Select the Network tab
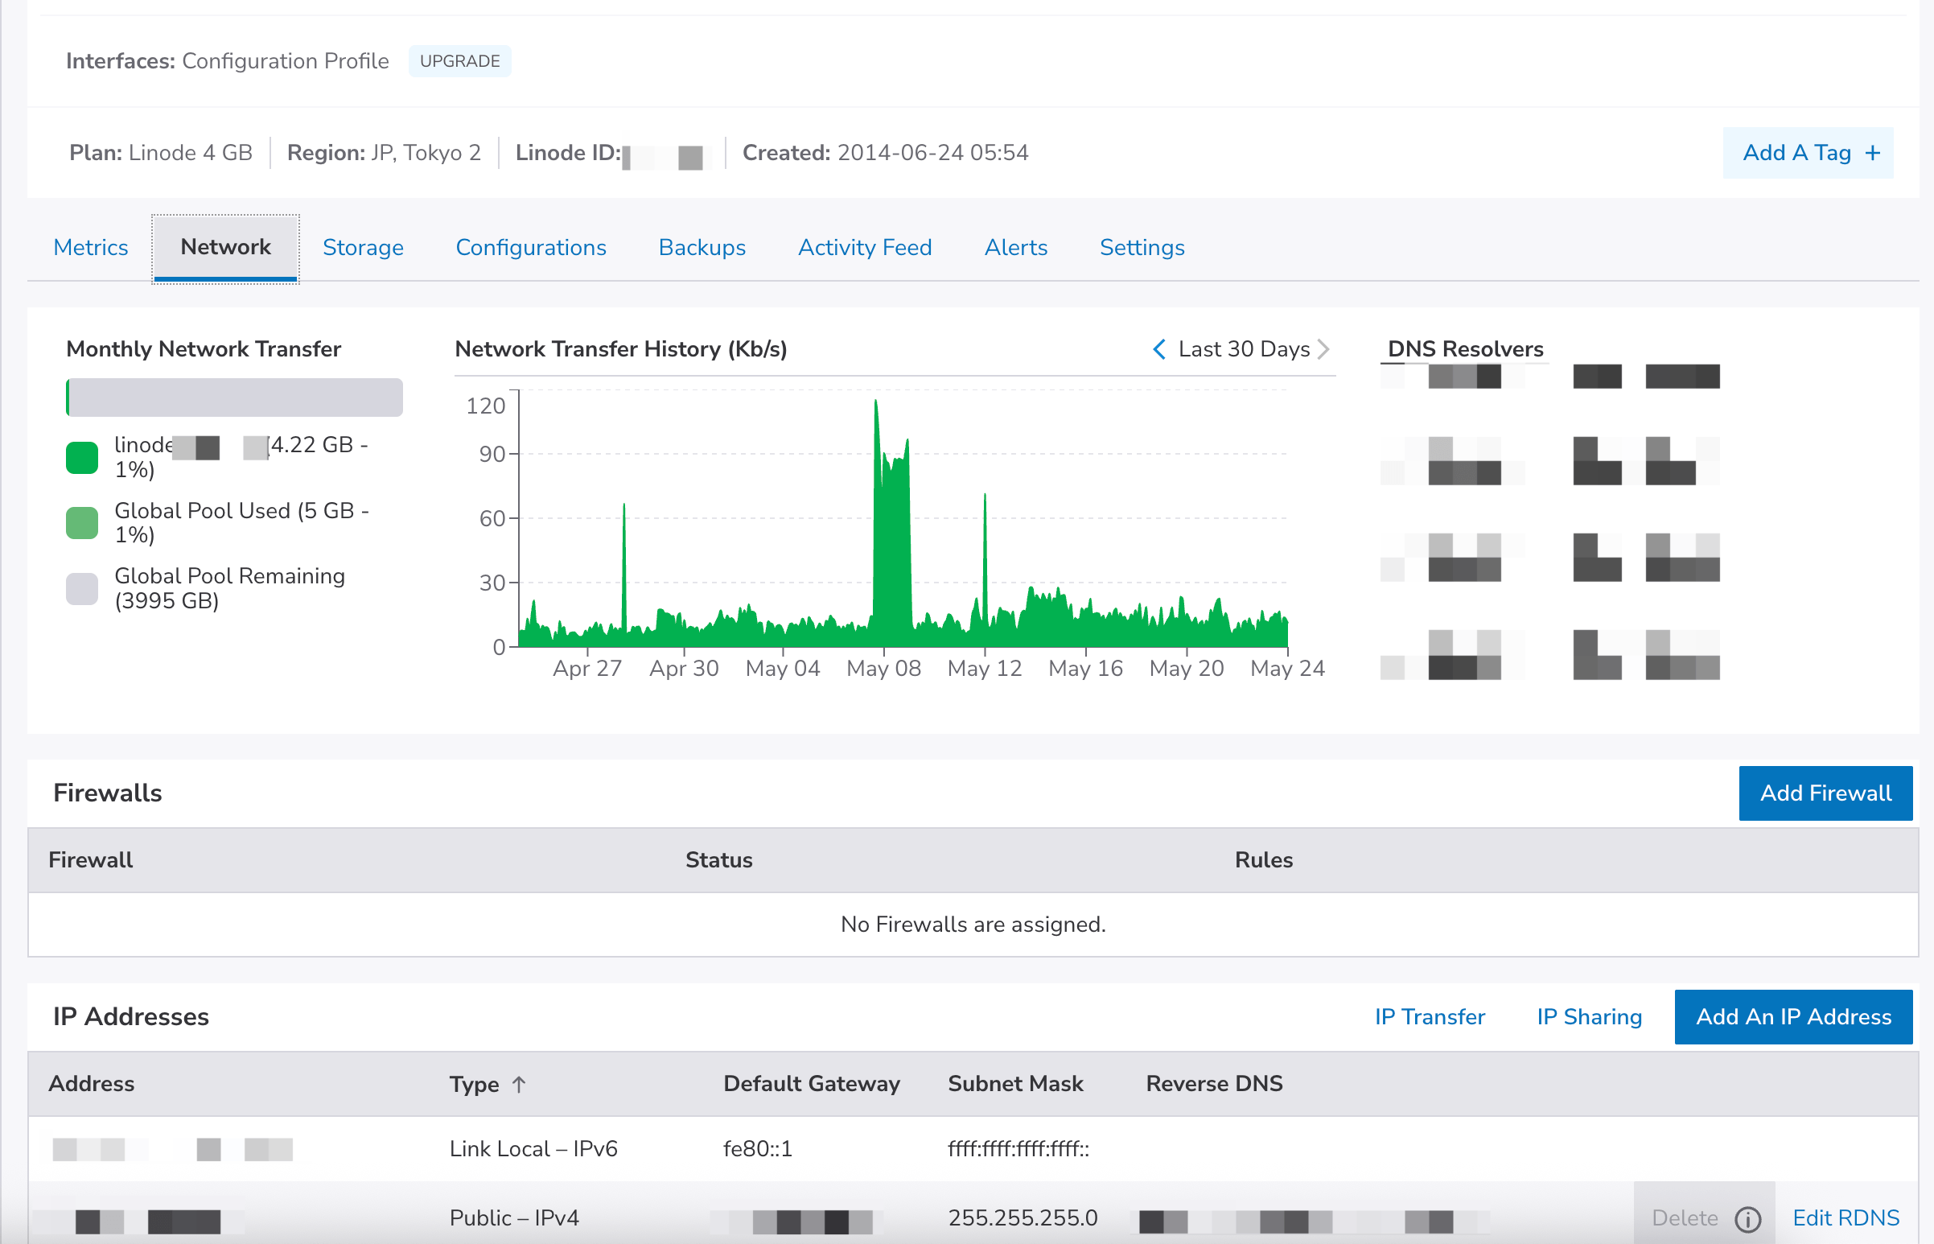The height and width of the screenshot is (1244, 1934). click(225, 247)
